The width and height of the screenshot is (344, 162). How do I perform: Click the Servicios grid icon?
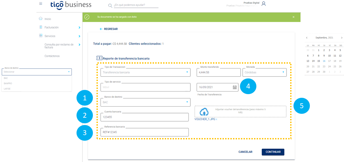point(41,35)
